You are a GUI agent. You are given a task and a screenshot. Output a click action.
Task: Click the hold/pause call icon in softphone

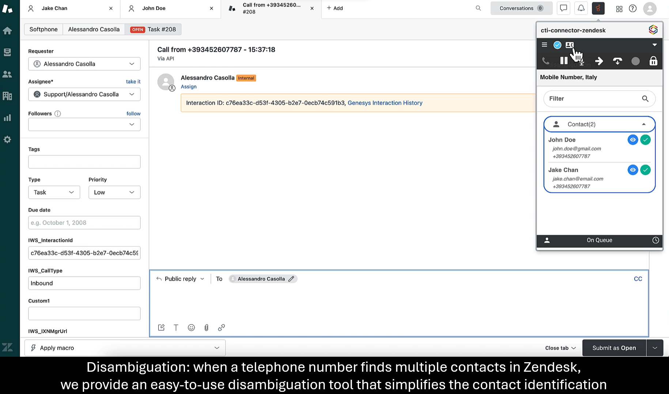[564, 61]
